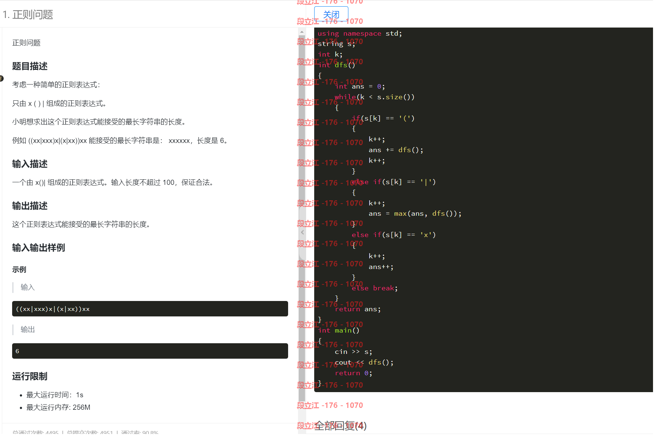Click the 'return ans;' code line
Screen dimensions: 660x441
click(x=358, y=309)
